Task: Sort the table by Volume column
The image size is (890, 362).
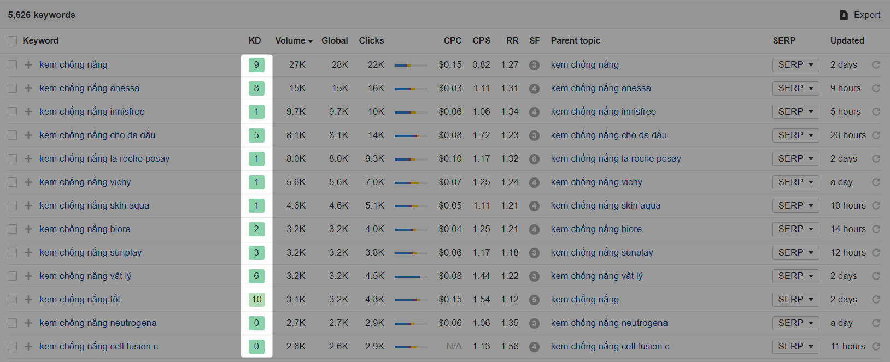Action: tap(294, 41)
